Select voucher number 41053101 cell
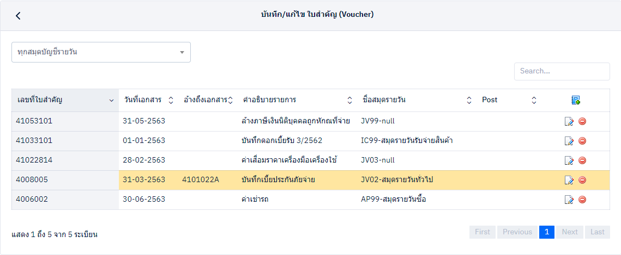Viewport: 621px width, 255px height. [65, 121]
